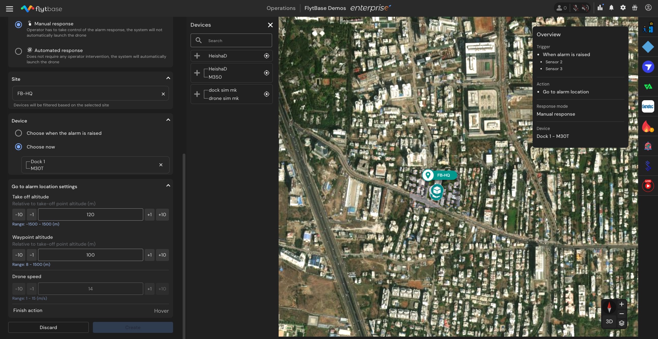Open the red LIVE streaming icon
The image size is (658, 339).
[x=648, y=186]
